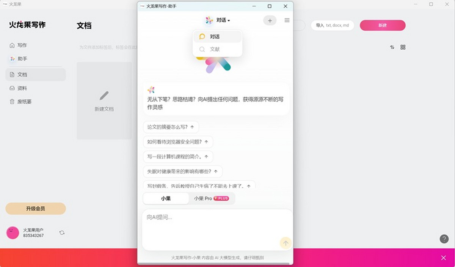The height and width of the screenshot is (267, 455).
Task: Send the message with the arrow icon
Action: click(x=285, y=243)
